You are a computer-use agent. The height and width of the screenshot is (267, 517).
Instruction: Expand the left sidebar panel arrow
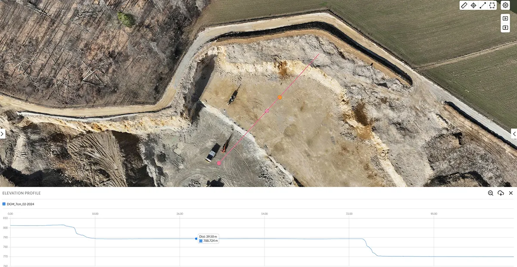click(2, 134)
